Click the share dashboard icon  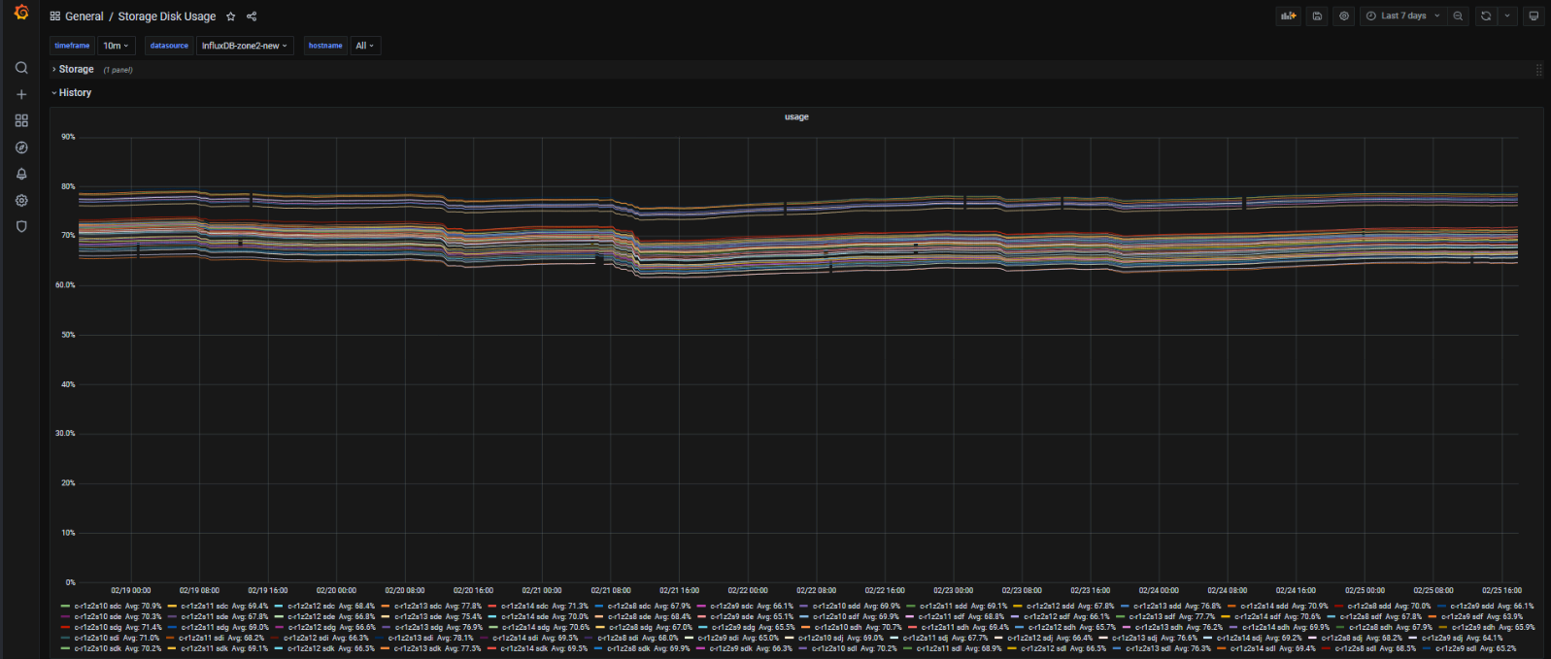click(252, 16)
